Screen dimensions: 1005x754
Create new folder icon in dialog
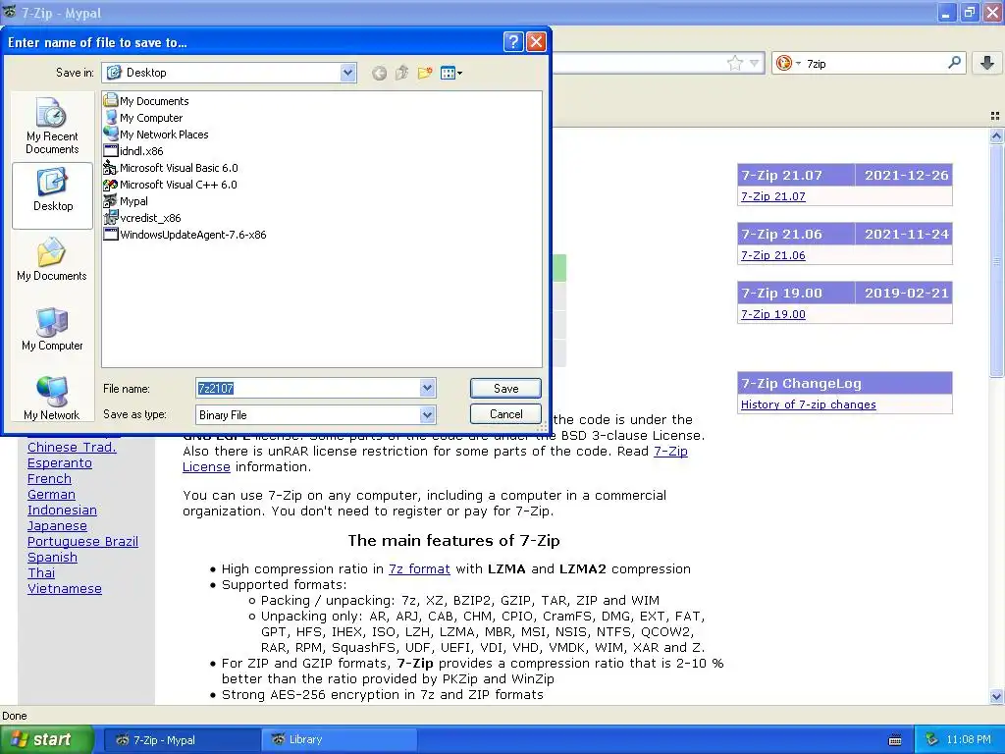coord(424,73)
